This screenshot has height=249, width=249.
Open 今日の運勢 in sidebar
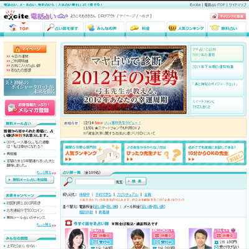tap(19, 56)
